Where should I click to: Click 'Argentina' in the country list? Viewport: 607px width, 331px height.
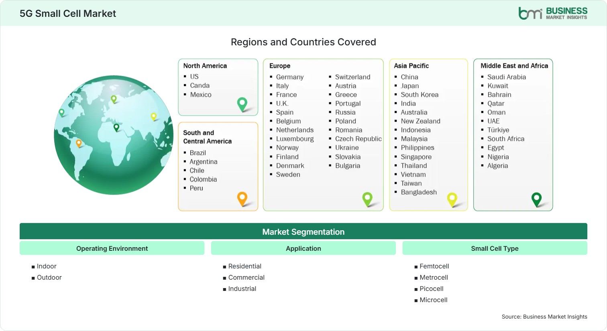tap(204, 162)
